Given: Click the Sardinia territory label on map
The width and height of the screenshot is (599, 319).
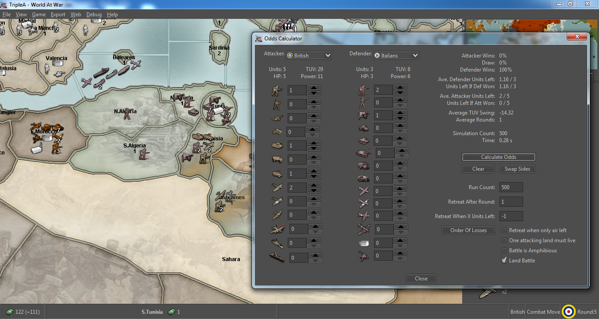Looking at the screenshot, I should click(219, 48).
